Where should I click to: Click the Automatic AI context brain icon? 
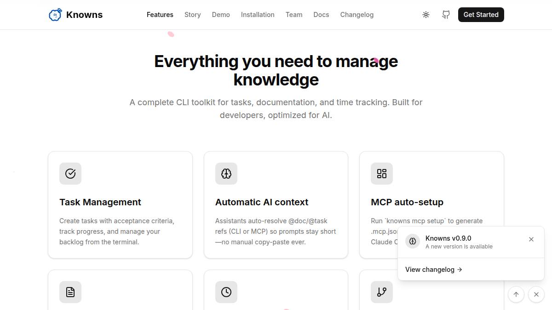point(226,174)
